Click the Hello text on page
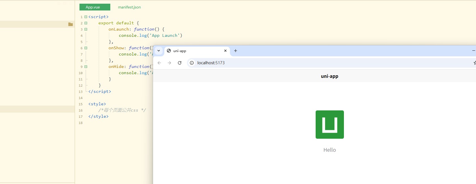 [330, 150]
